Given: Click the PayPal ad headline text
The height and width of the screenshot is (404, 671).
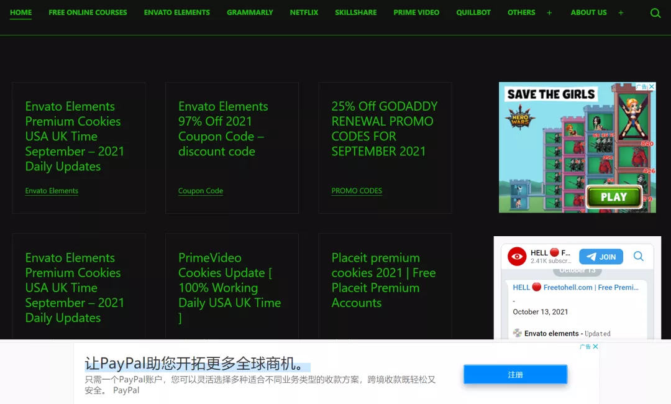Looking at the screenshot, I should point(193,364).
